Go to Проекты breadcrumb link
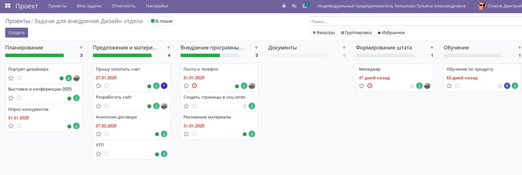 click(18, 21)
